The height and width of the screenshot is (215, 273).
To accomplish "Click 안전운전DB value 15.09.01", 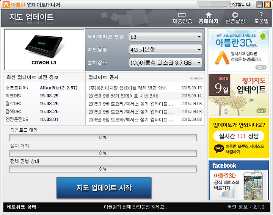I will tap(49, 119).
